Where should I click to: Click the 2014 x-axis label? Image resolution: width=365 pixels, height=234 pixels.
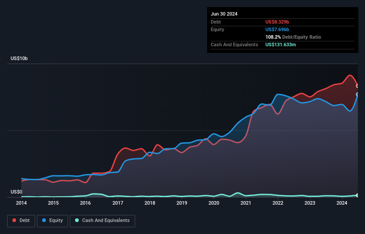pos(21,203)
